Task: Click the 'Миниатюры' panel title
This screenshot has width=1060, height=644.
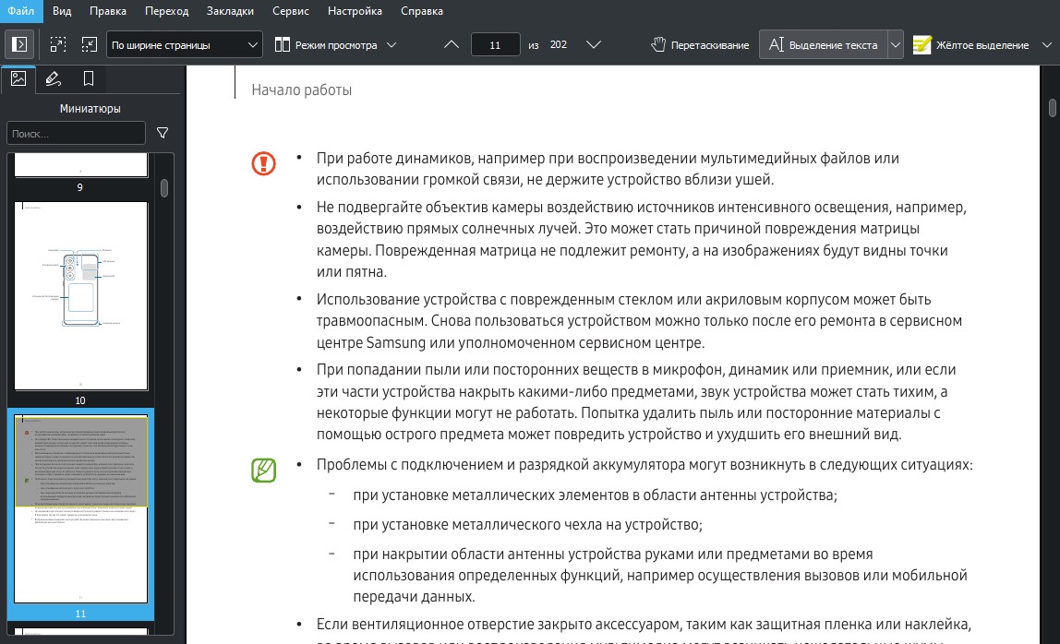Action: coord(90,108)
